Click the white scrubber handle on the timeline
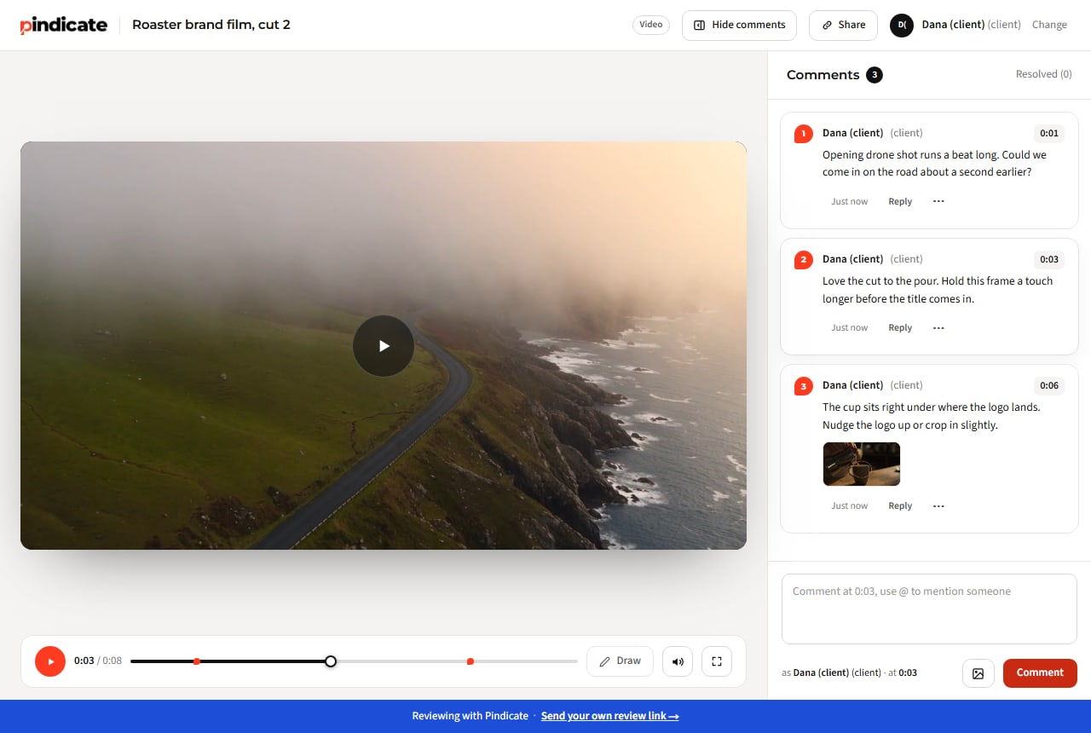 331,661
